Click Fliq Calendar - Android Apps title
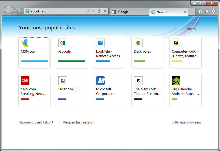220x151 pixels. click(x=185, y=91)
